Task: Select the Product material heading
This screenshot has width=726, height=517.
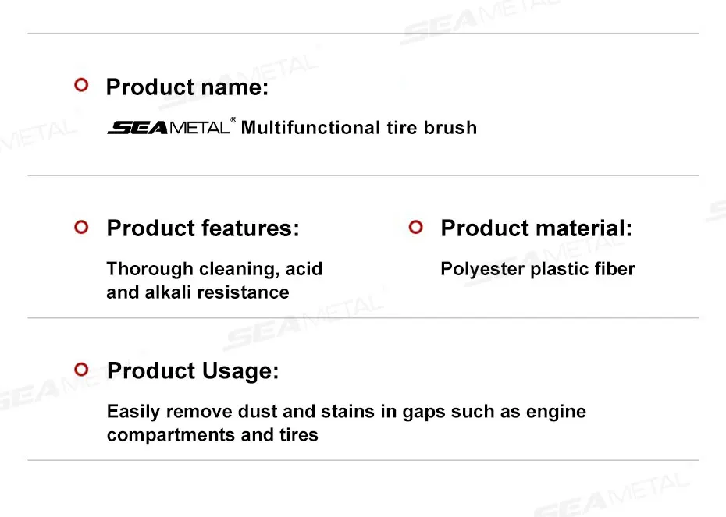Action: pyautogui.click(x=536, y=228)
